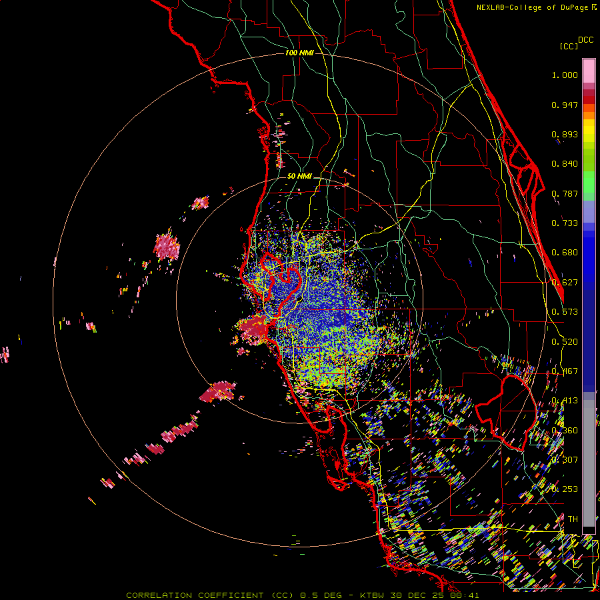Click the [CC] units label

(x=569, y=46)
